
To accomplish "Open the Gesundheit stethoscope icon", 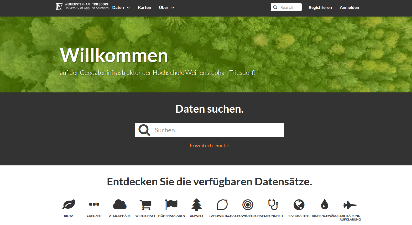I will click(x=273, y=205).
